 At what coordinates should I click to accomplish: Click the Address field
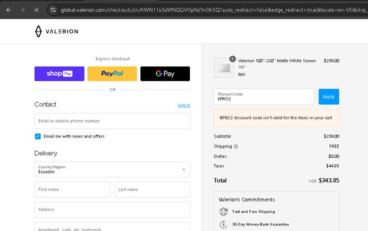pyautogui.click(x=113, y=210)
